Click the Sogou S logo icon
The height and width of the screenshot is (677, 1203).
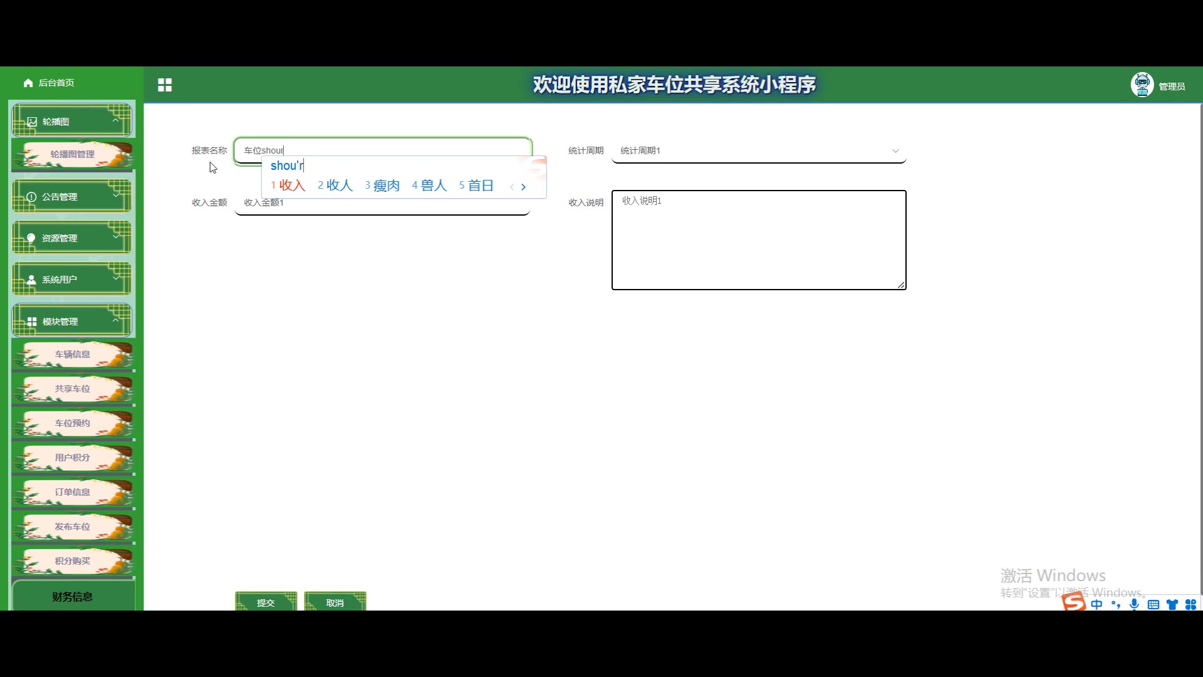click(1074, 602)
